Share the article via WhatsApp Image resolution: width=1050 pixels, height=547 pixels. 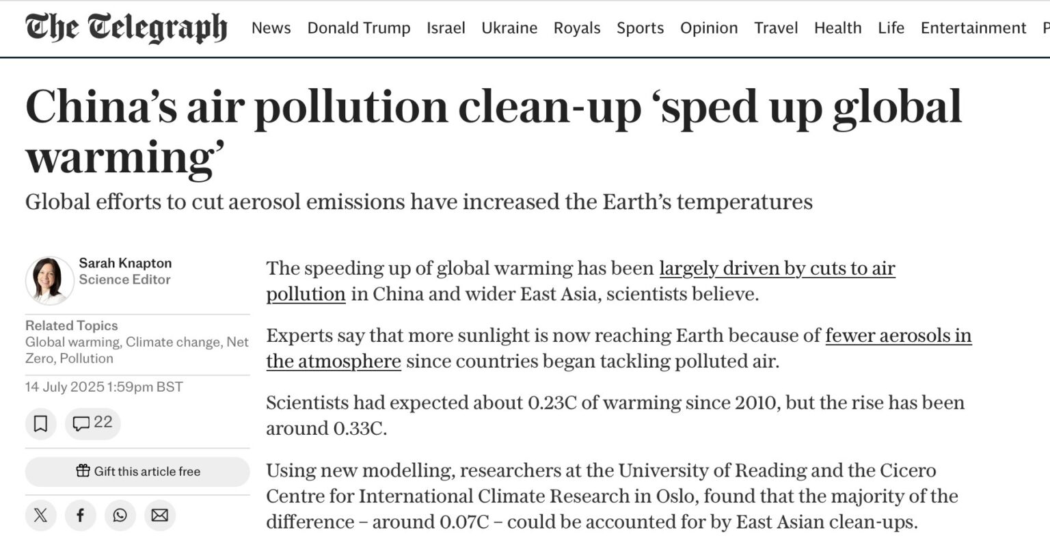coord(120,516)
